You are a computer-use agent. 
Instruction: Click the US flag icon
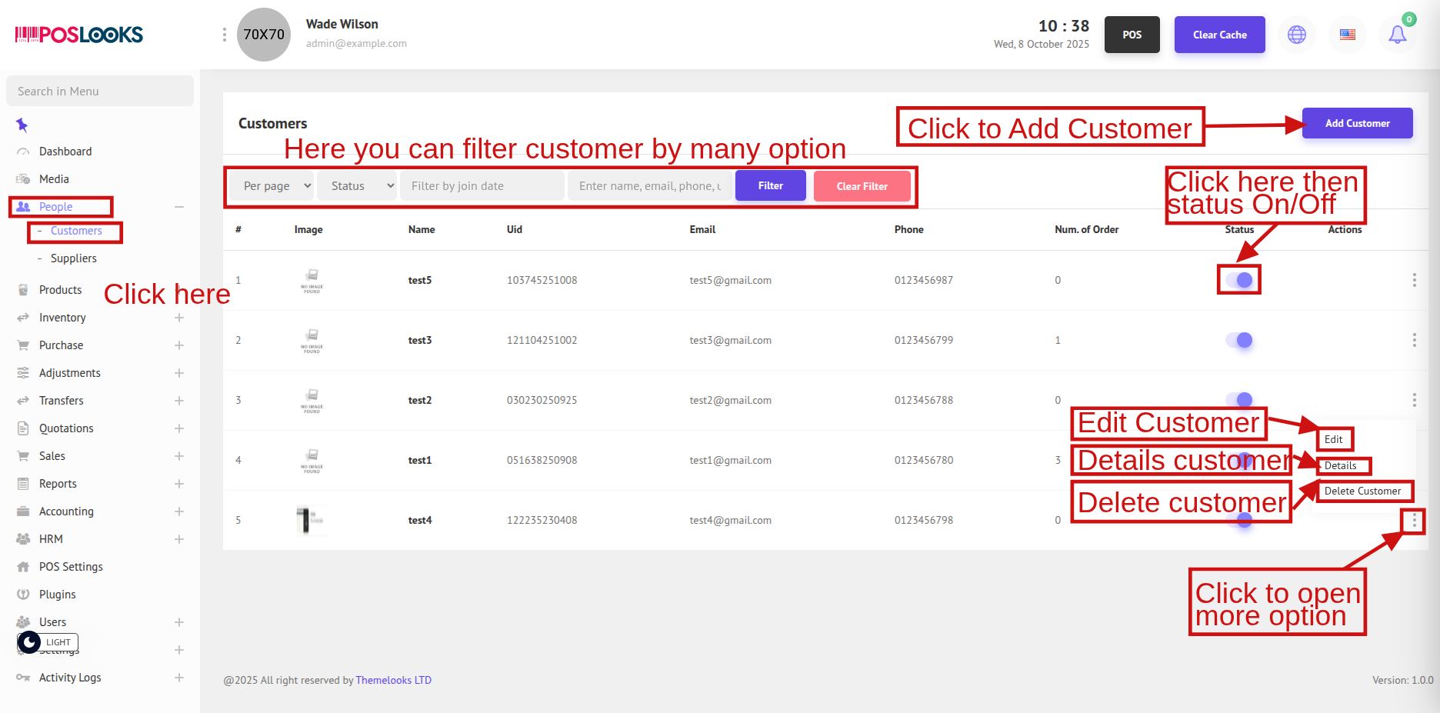[x=1348, y=35]
